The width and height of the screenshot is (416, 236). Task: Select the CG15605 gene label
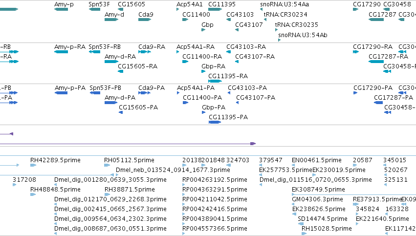click(x=131, y=4)
